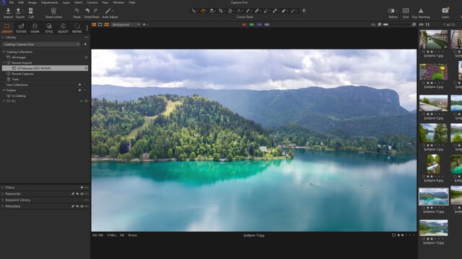Switch to the Adjust tool tab
Viewport: 462px width, 259px height.
pos(63,28)
